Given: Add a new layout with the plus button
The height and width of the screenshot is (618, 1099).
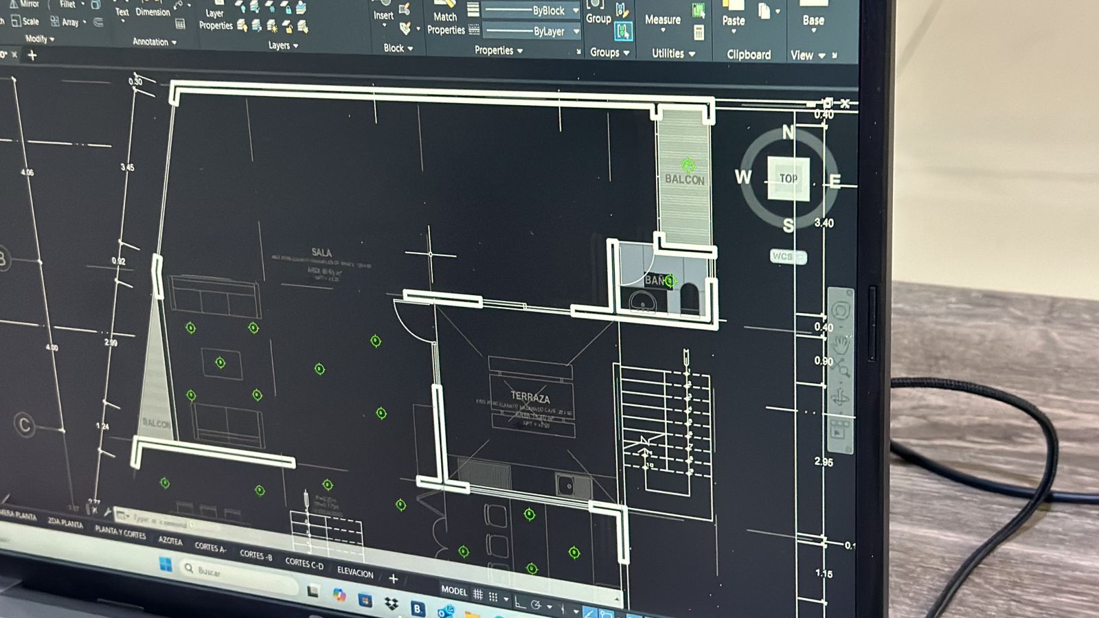Looking at the screenshot, I should tap(394, 579).
